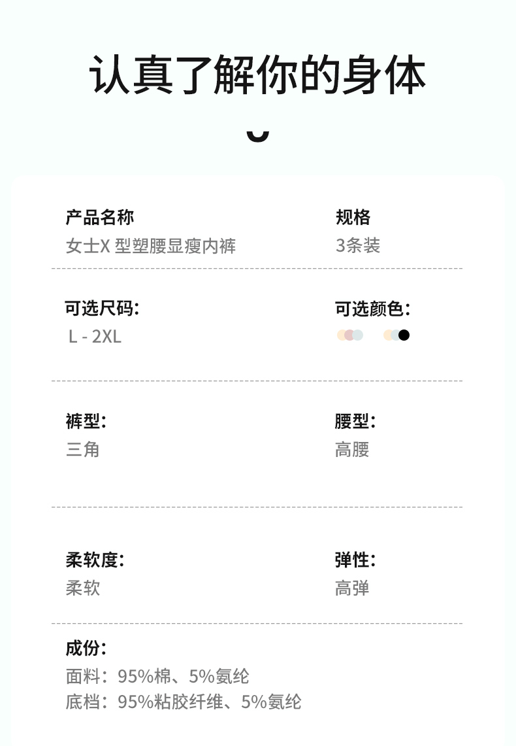Screen dimensions: 516x746
Task: Pick the beige swatch in second color group
Action: click(388, 335)
